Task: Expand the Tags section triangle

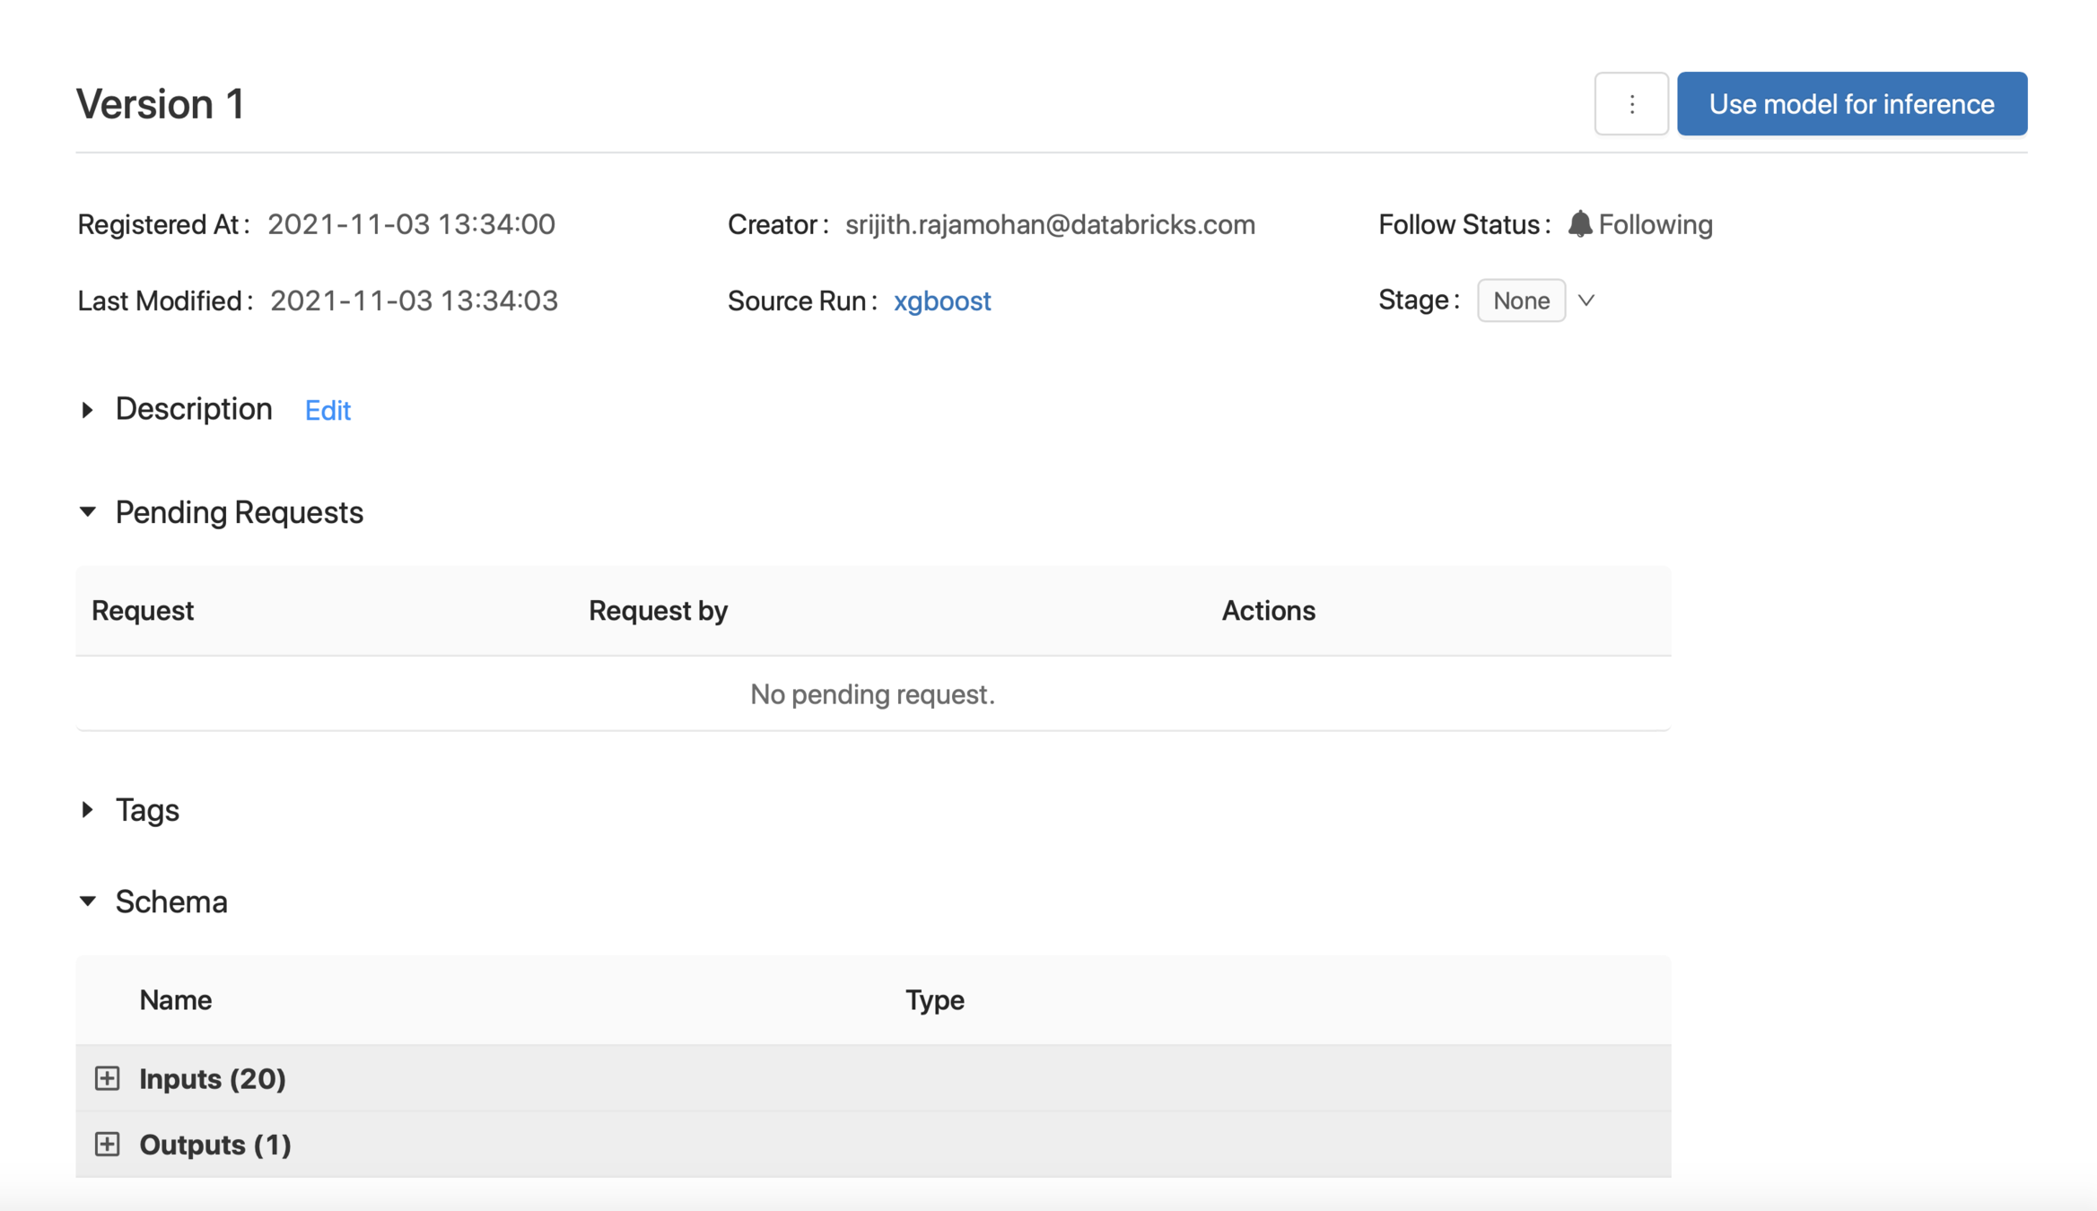Action: [87, 810]
